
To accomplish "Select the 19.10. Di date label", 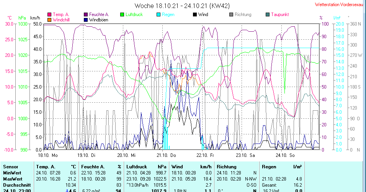I will 86,155.
